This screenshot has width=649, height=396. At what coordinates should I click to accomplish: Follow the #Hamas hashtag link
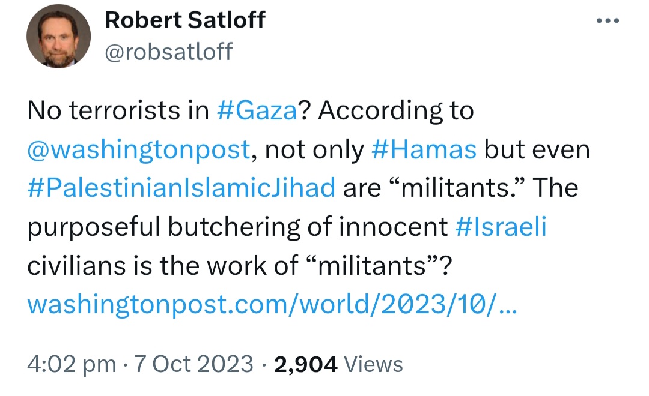[x=424, y=149]
